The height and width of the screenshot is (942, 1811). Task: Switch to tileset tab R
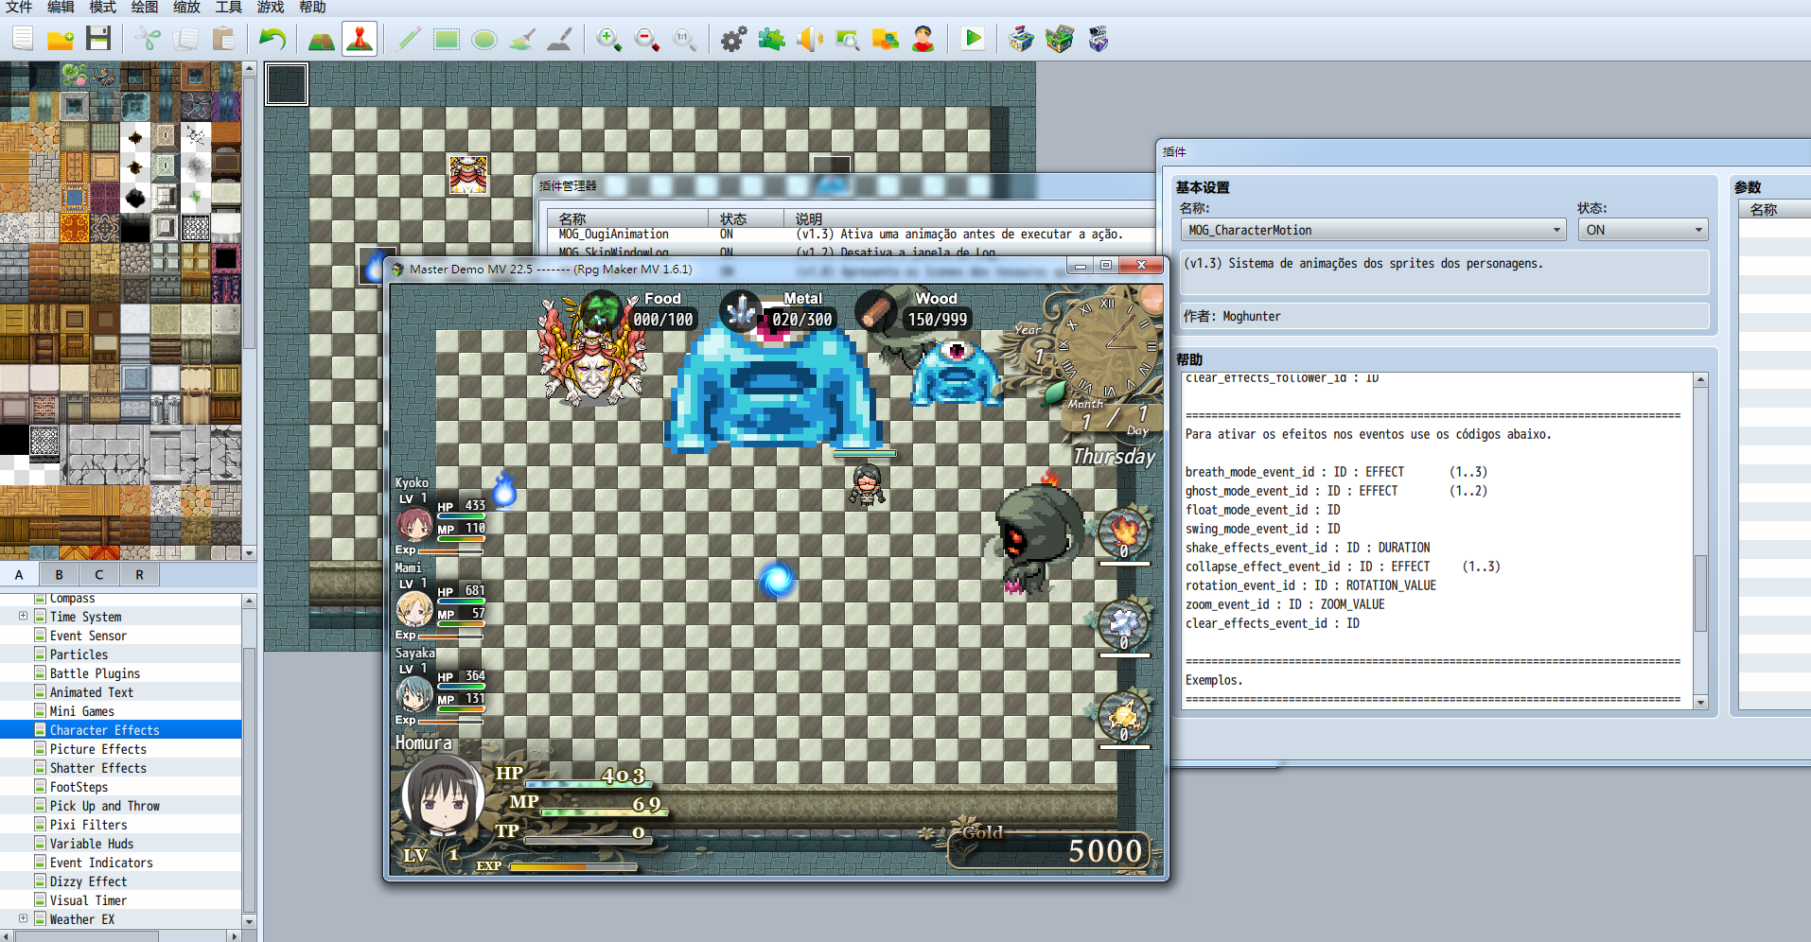click(x=139, y=574)
